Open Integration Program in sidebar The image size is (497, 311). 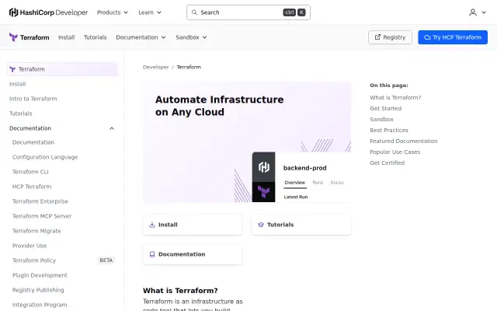point(40,305)
